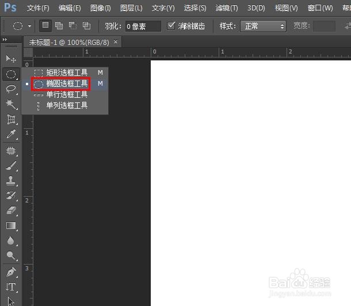Screen dimensions: 351x306
Task: Select the Clone Stamp tool
Action: 11,181
